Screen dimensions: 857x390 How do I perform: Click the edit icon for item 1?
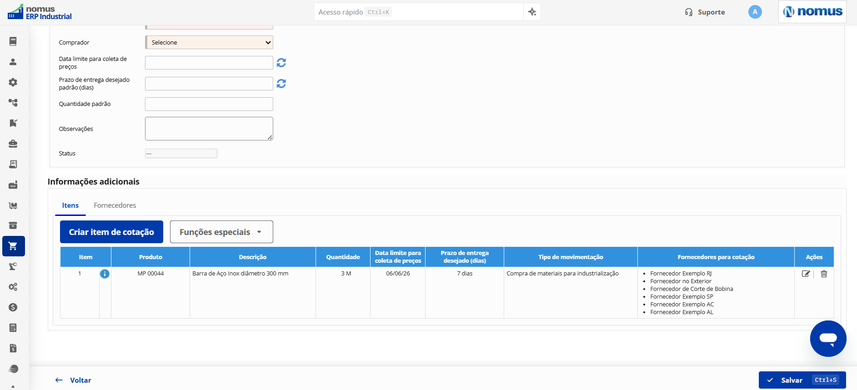(806, 274)
